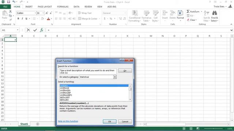This screenshot has height=131, width=234.
Task: Switch to Page Layout view icon
Action: coord(191,128)
